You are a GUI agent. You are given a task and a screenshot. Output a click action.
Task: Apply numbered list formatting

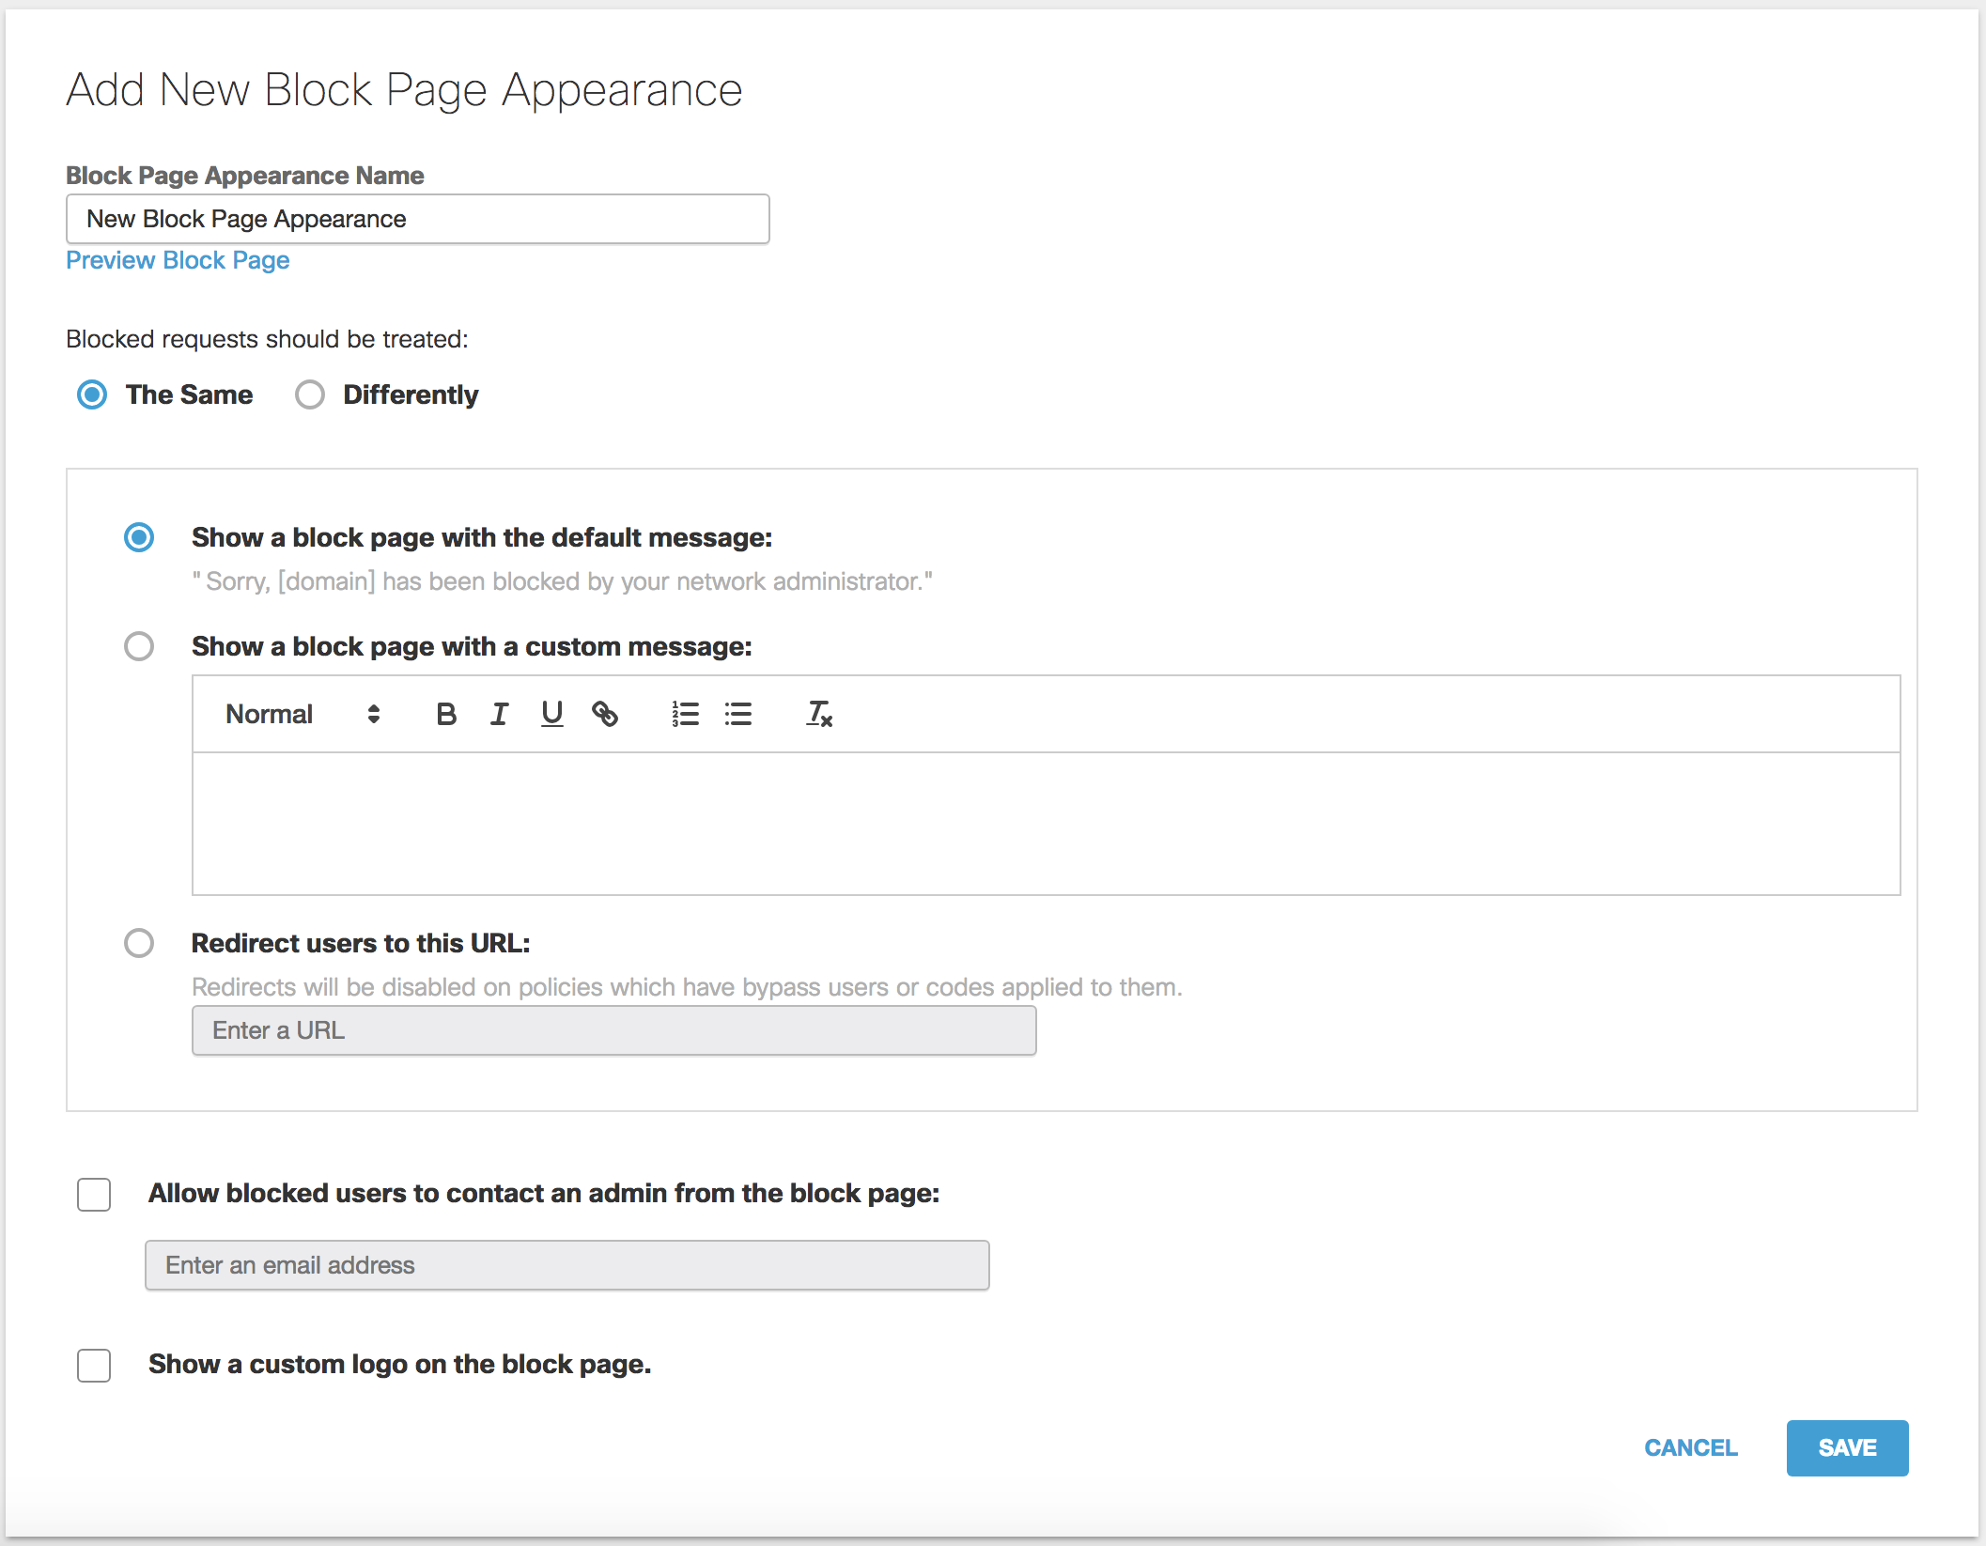tap(685, 715)
